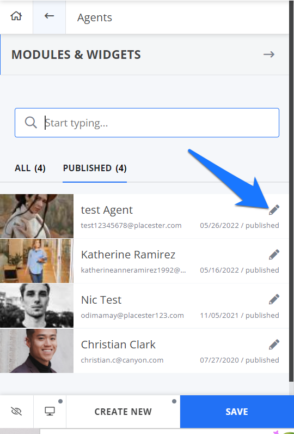Switch to the ALL (4) tab
Viewport: 294px width, 434px height.
pos(30,168)
